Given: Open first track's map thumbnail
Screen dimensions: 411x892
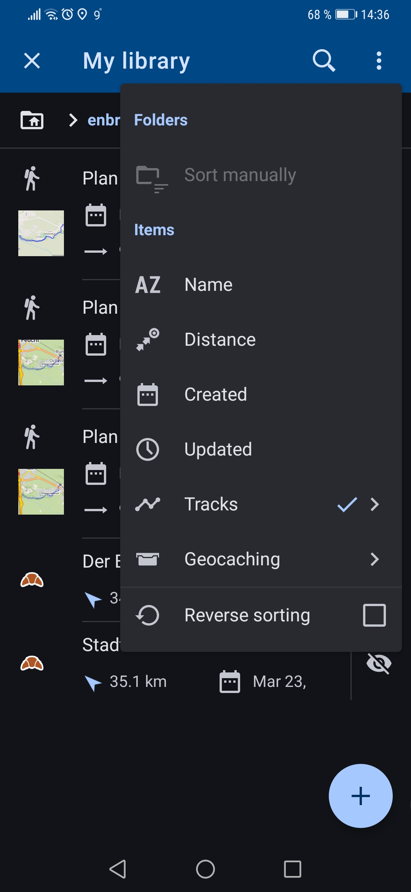Looking at the screenshot, I should pyautogui.click(x=41, y=233).
